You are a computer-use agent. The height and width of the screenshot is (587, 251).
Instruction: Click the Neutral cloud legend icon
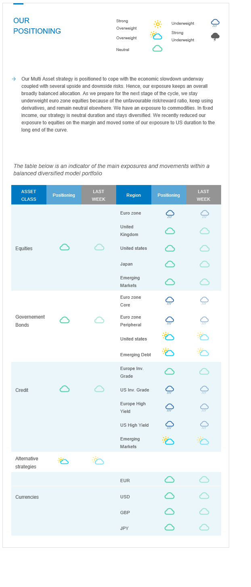157,49
